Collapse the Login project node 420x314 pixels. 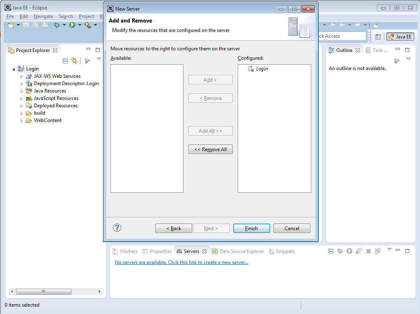(14, 68)
